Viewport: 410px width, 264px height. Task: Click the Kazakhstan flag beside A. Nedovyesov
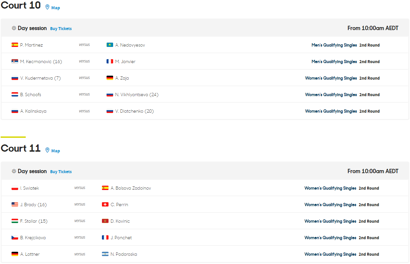[110, 45]
